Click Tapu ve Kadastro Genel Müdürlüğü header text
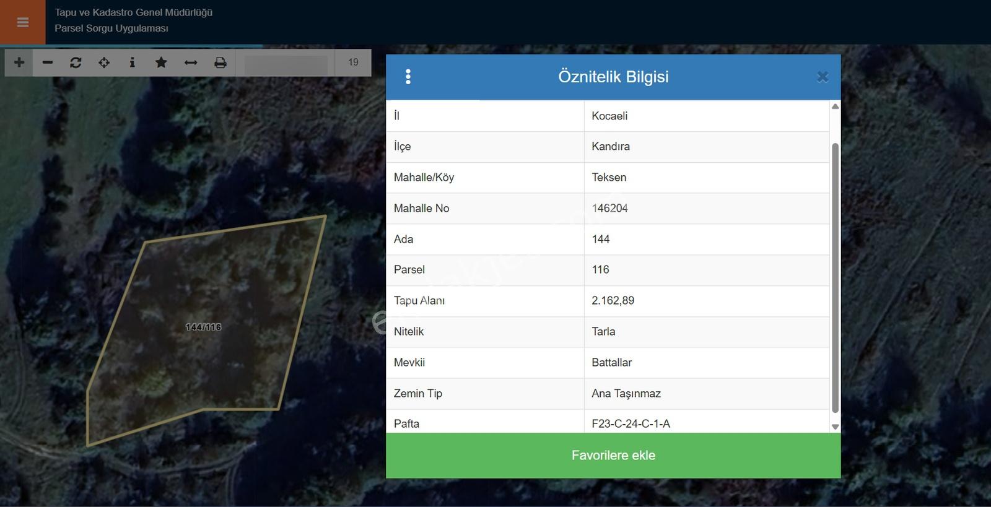 134,12
